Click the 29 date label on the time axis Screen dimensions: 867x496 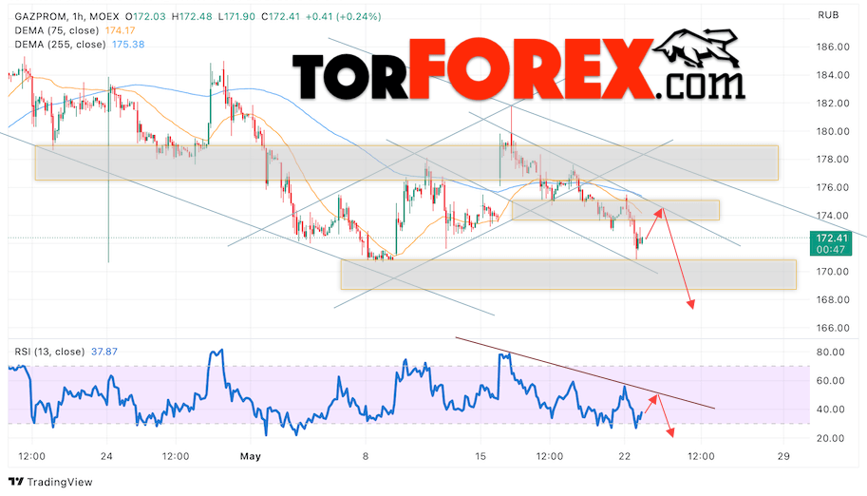tap(782, 457)
